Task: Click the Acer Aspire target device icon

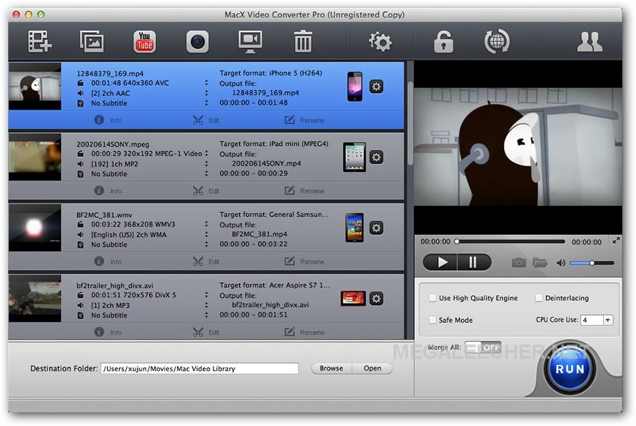Action: (353, 299)
